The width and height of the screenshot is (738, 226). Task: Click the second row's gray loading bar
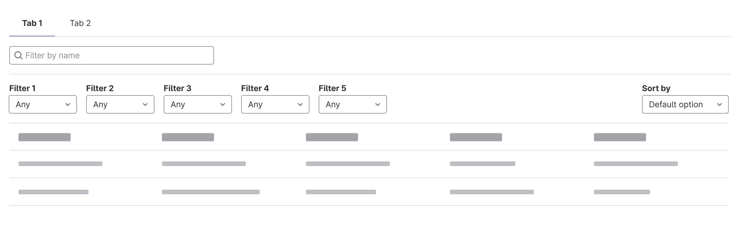tap(60, 163)
